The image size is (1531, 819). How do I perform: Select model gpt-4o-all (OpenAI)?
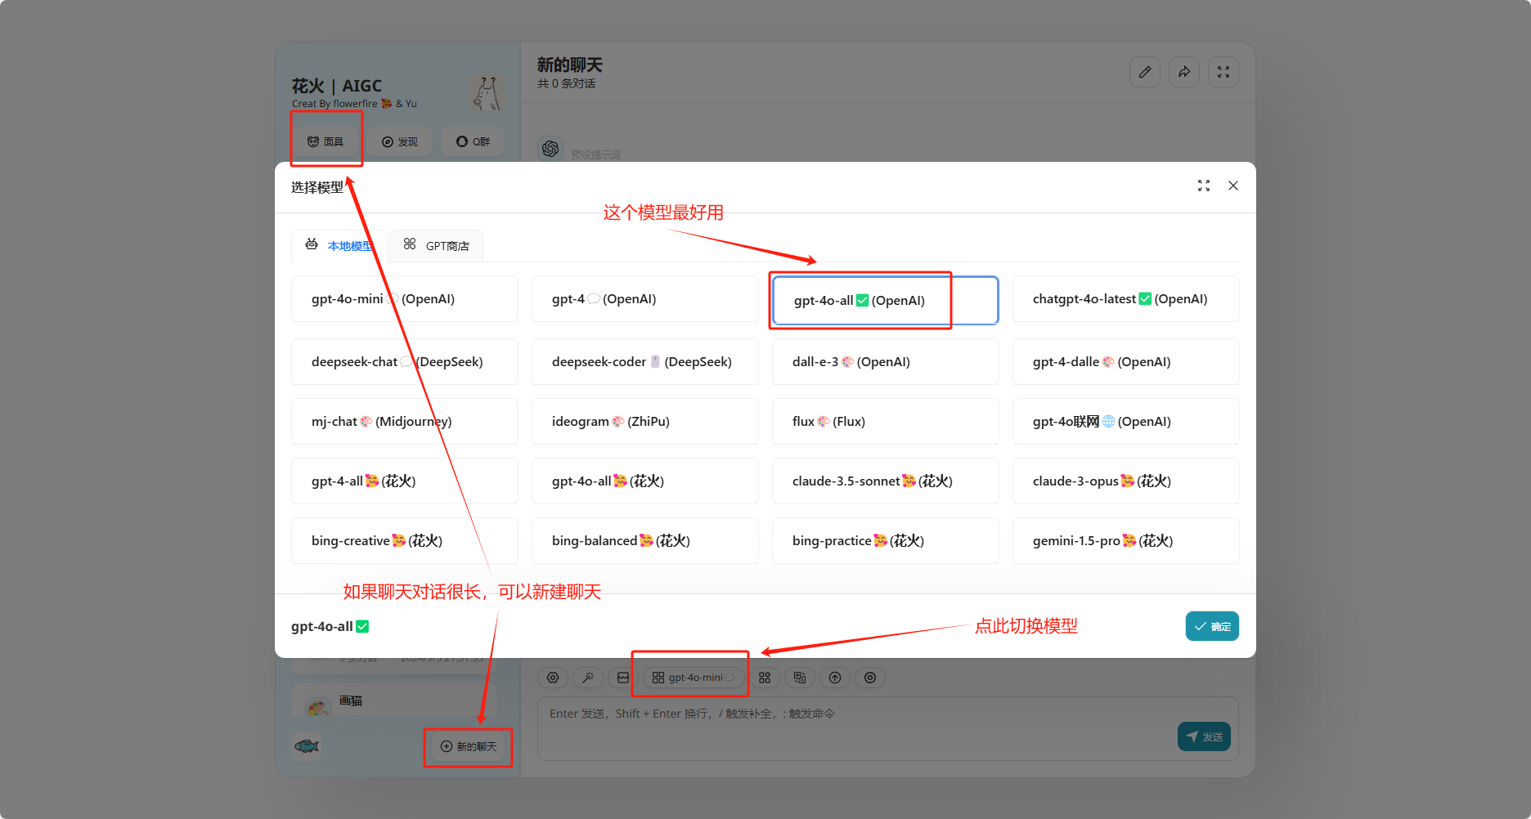pyautogui.click(x=886, y=300)
